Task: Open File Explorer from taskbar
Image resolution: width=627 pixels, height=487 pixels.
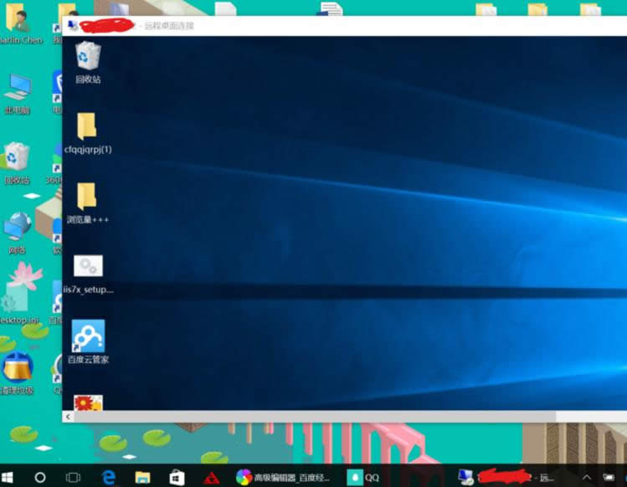Action: [142, 477]
